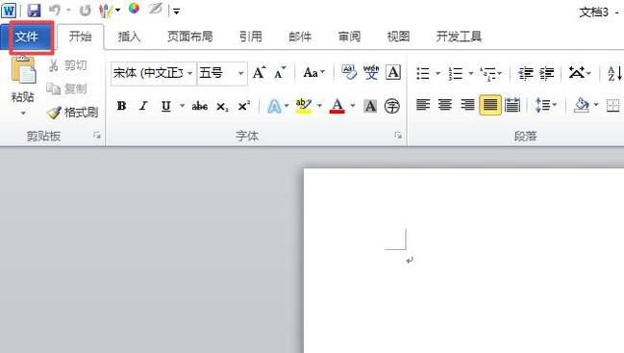624x353 pixels.
Task: Click the Word application icon in title bar
Action: pos(9,11)
